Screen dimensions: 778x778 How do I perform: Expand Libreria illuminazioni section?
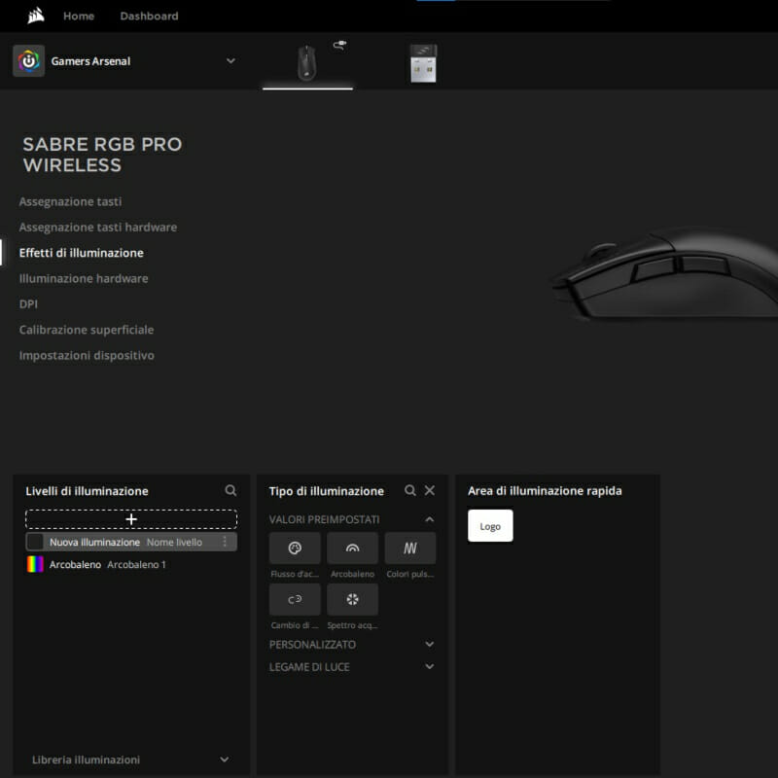131,760
